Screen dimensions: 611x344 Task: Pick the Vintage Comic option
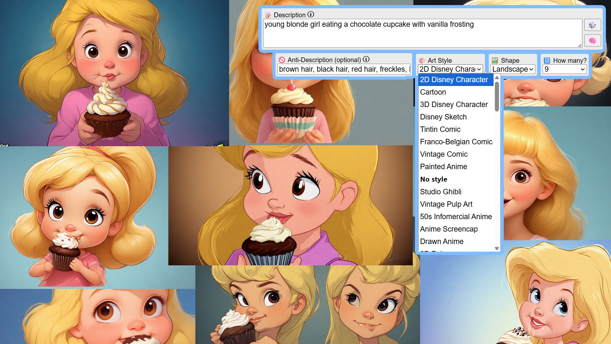pos(456,154)
